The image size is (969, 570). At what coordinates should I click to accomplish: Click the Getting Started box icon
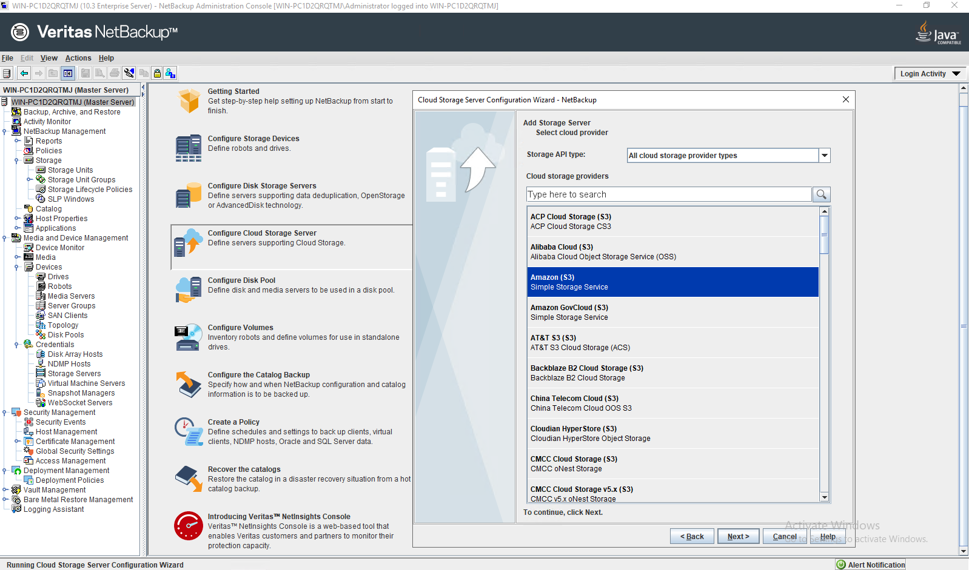click(x=189, y=101)
